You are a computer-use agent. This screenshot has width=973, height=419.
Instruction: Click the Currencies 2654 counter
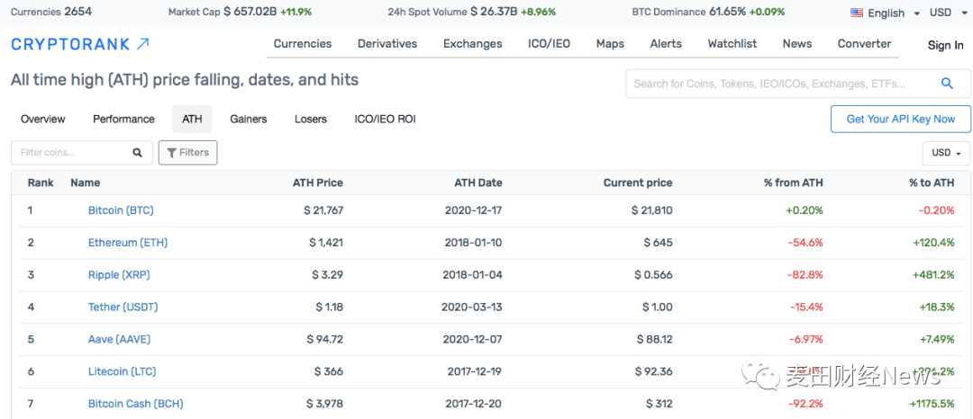[50, 12]
